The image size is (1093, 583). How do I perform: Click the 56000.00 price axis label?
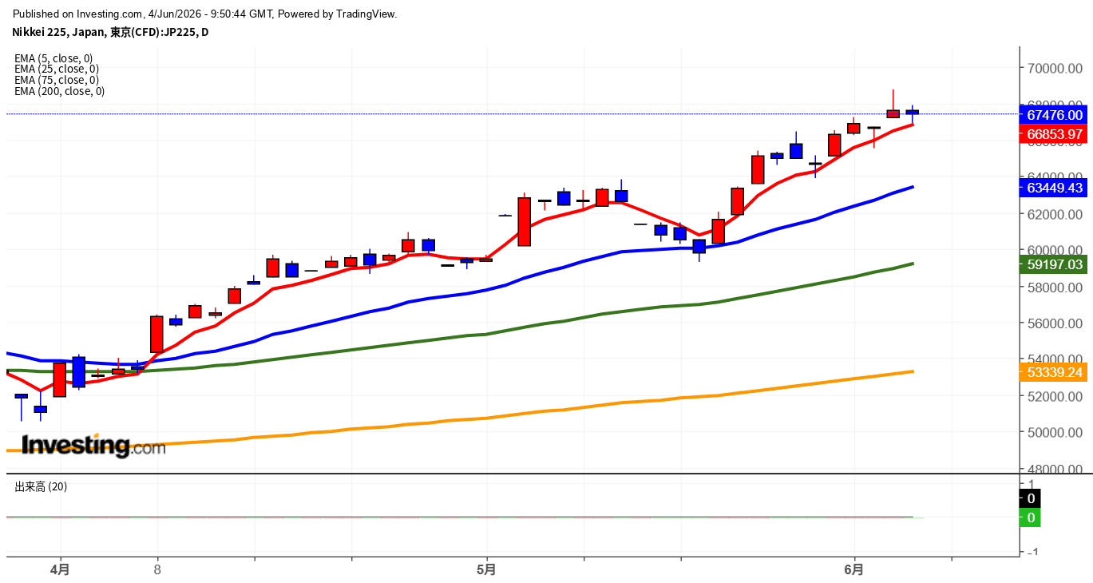coord(1055,323)
